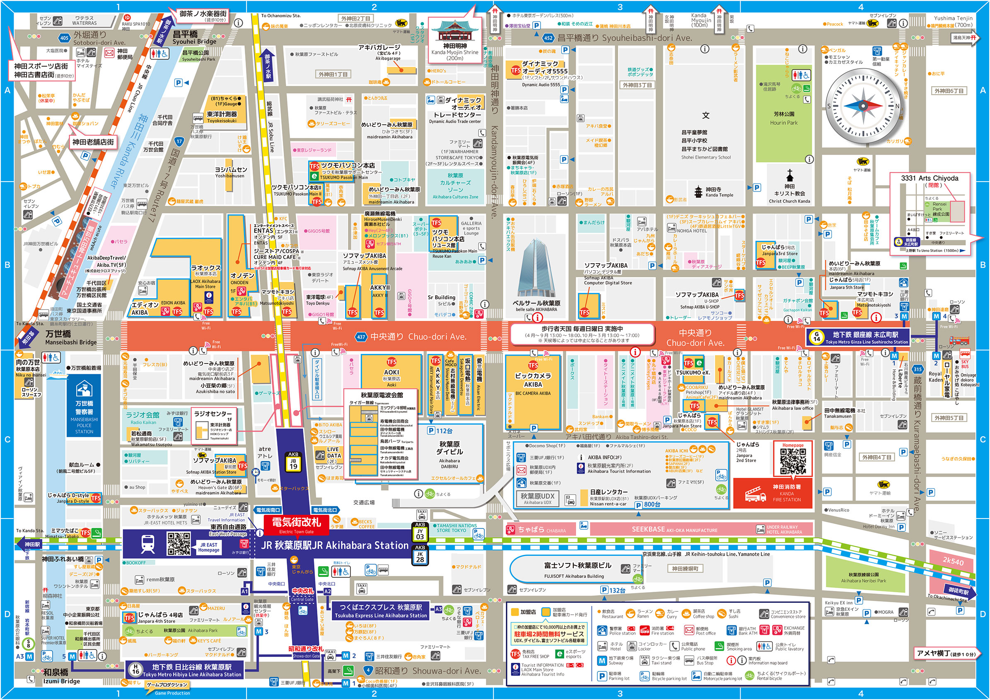The image size is (990, 700).
Task: Click the Tokyo Metro Ginza Line Suehirocho Station label
Action: pyautogui.click(x=858, y=337)
